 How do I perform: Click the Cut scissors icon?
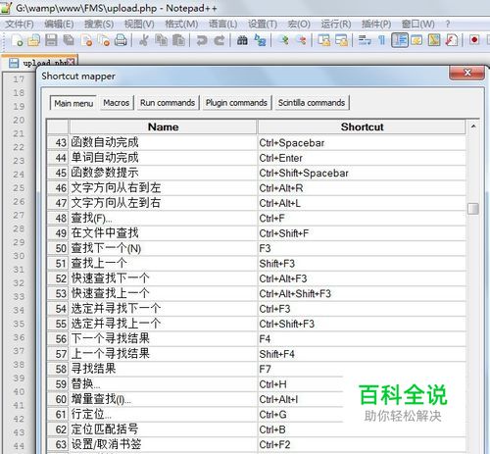144,40
